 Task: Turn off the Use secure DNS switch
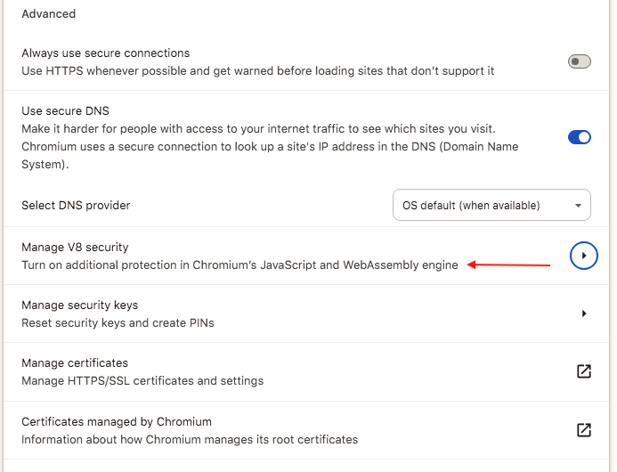(x=580, y=137)
